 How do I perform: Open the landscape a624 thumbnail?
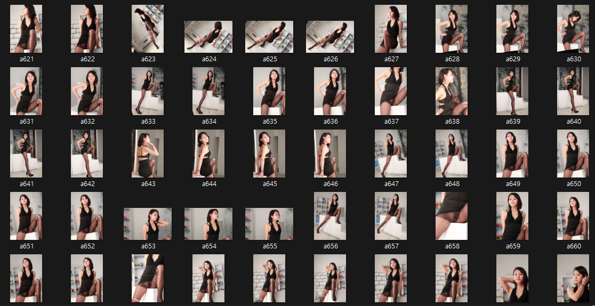208,37
